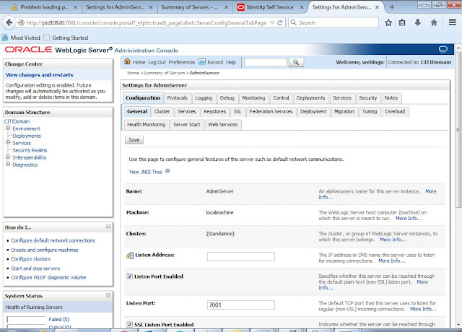Click the Failed (0) health link

point(59,319)
